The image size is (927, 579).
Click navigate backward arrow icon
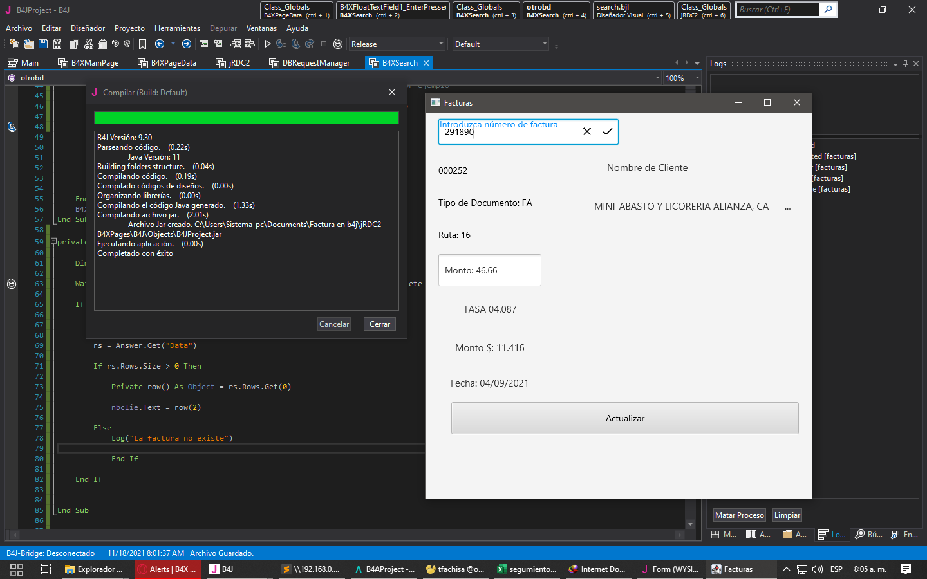160,44
